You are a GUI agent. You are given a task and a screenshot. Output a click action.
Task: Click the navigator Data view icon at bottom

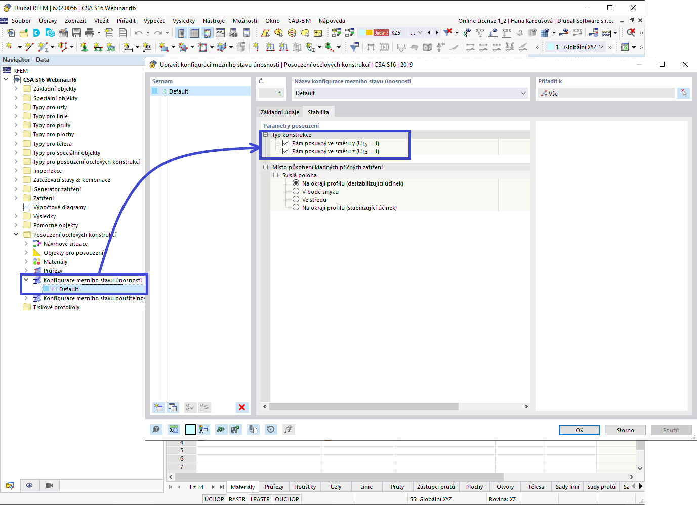pyautogui.click(x=10, y=485)
